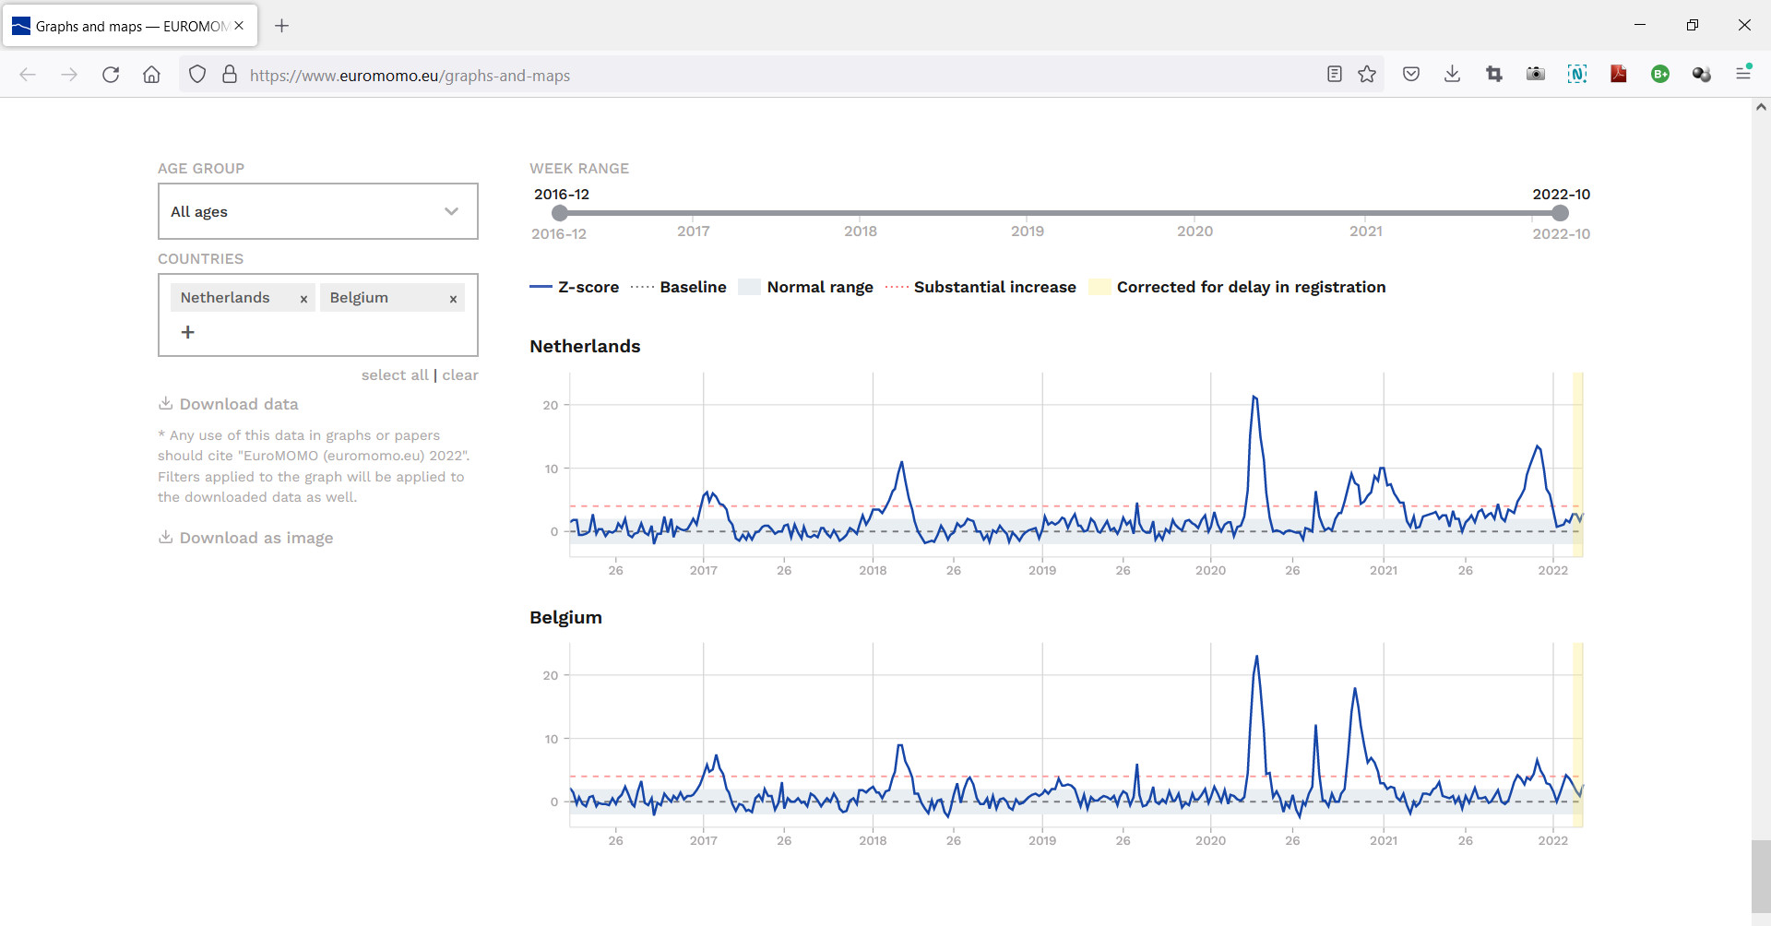Click the week range start slider handle

click(559, 213)
